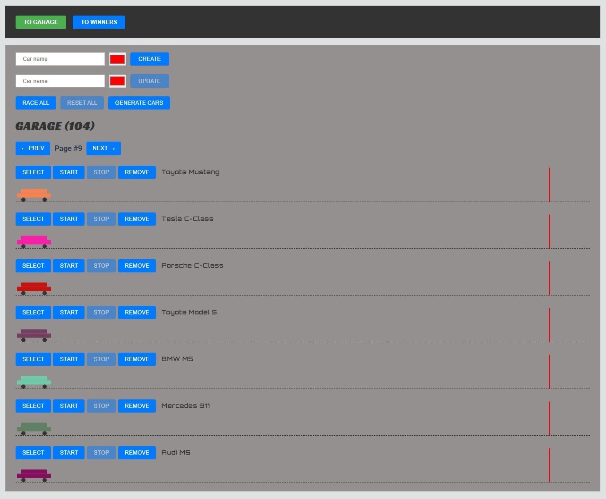606x499 pixels.
Task: Click the Toyota Mustang name label
Action: click(x=190, y=172)
